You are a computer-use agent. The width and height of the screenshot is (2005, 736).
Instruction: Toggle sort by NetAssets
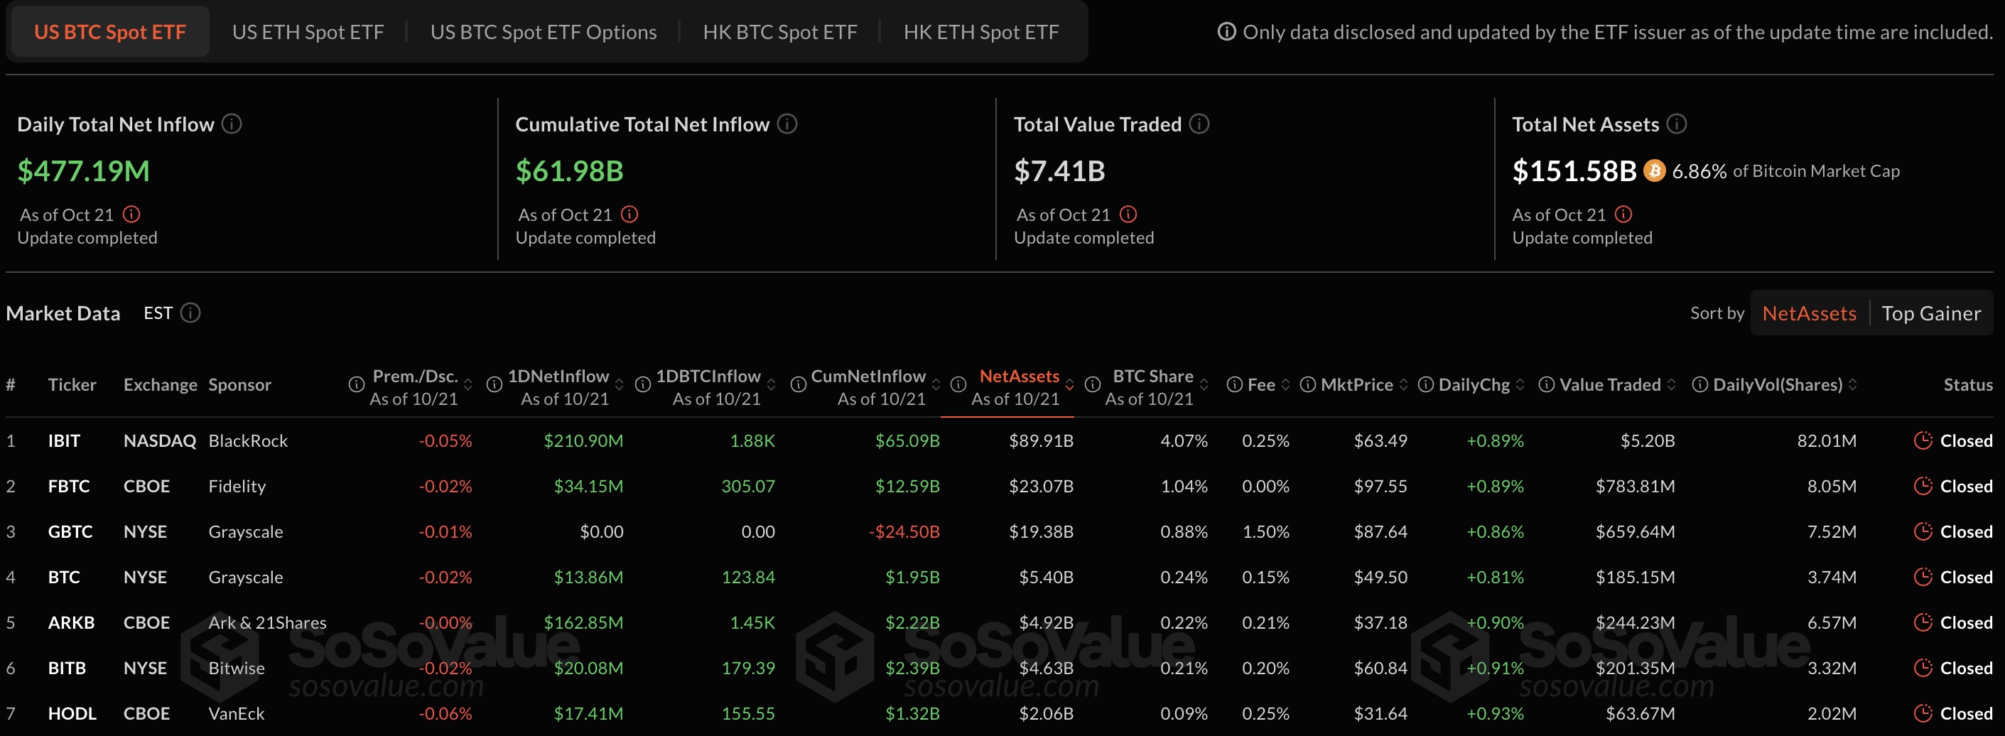[x=1808, y=313]
